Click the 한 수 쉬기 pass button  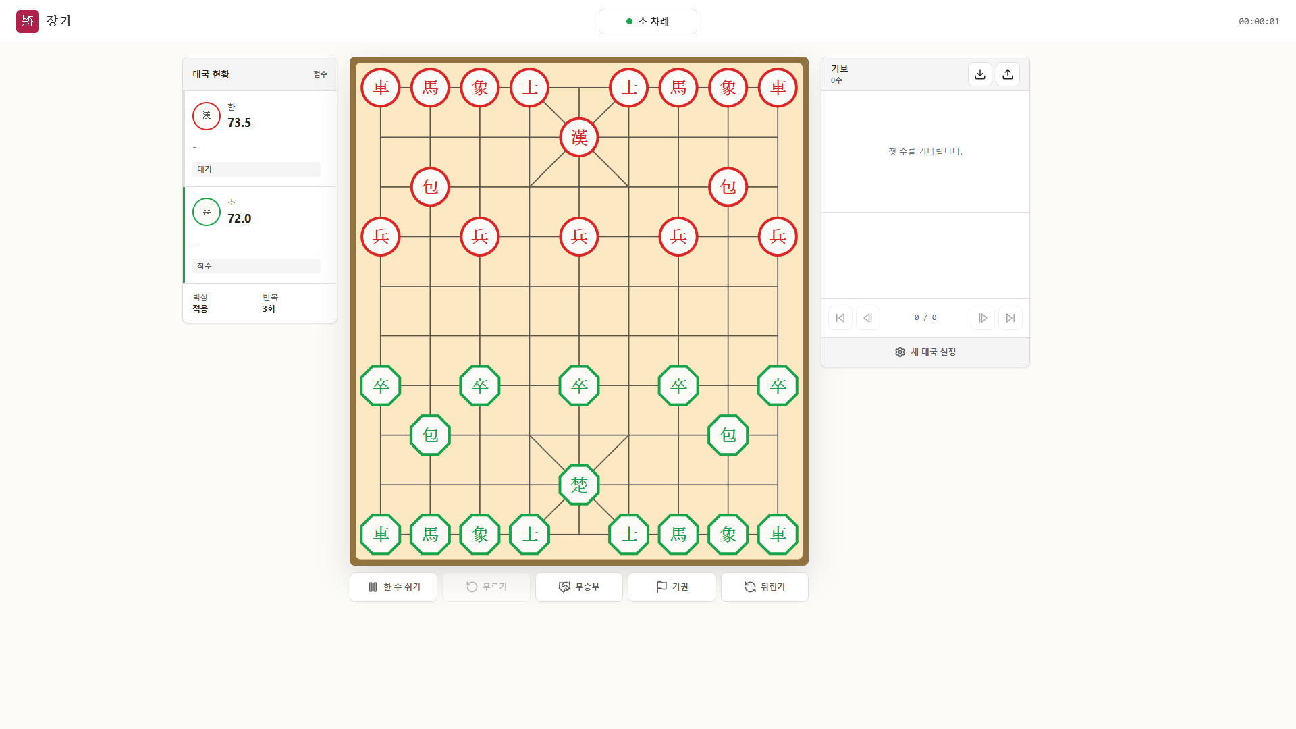point(394,587)
